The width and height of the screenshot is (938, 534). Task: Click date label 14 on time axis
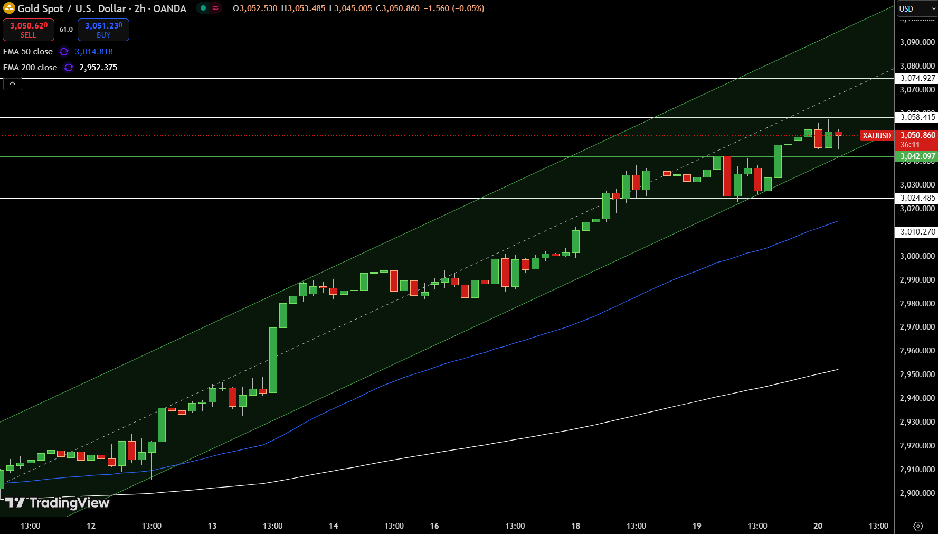pos(334,526)
